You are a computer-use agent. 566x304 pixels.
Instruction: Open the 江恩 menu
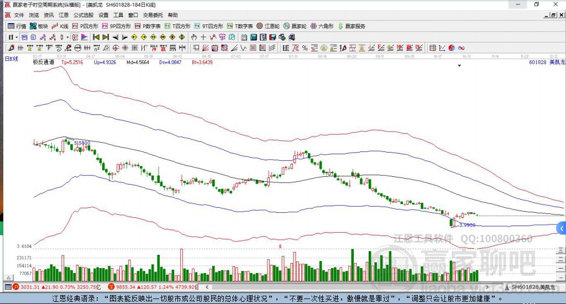pos(64,15)
